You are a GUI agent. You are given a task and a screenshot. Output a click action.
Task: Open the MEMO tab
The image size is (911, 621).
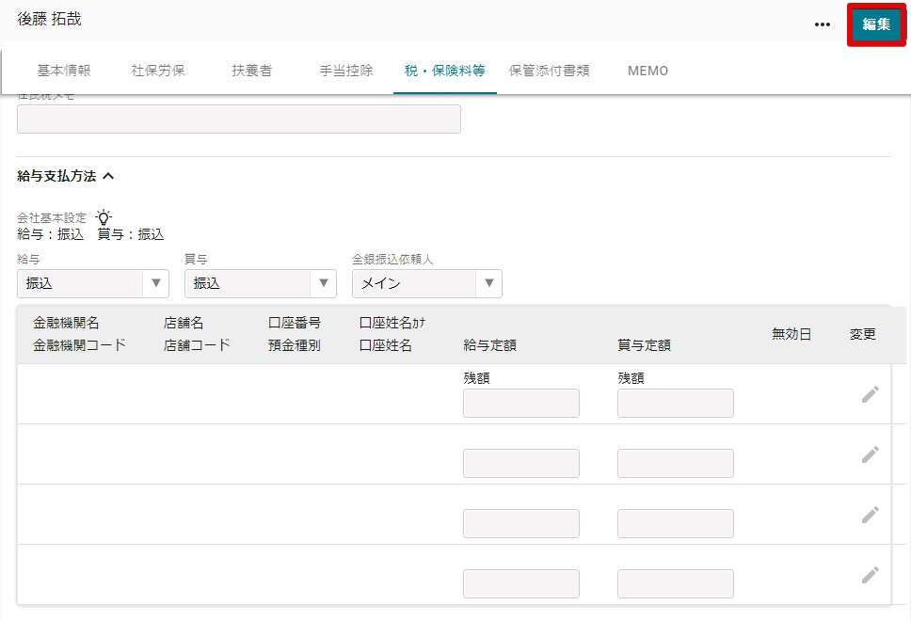[x=647, y=71]
